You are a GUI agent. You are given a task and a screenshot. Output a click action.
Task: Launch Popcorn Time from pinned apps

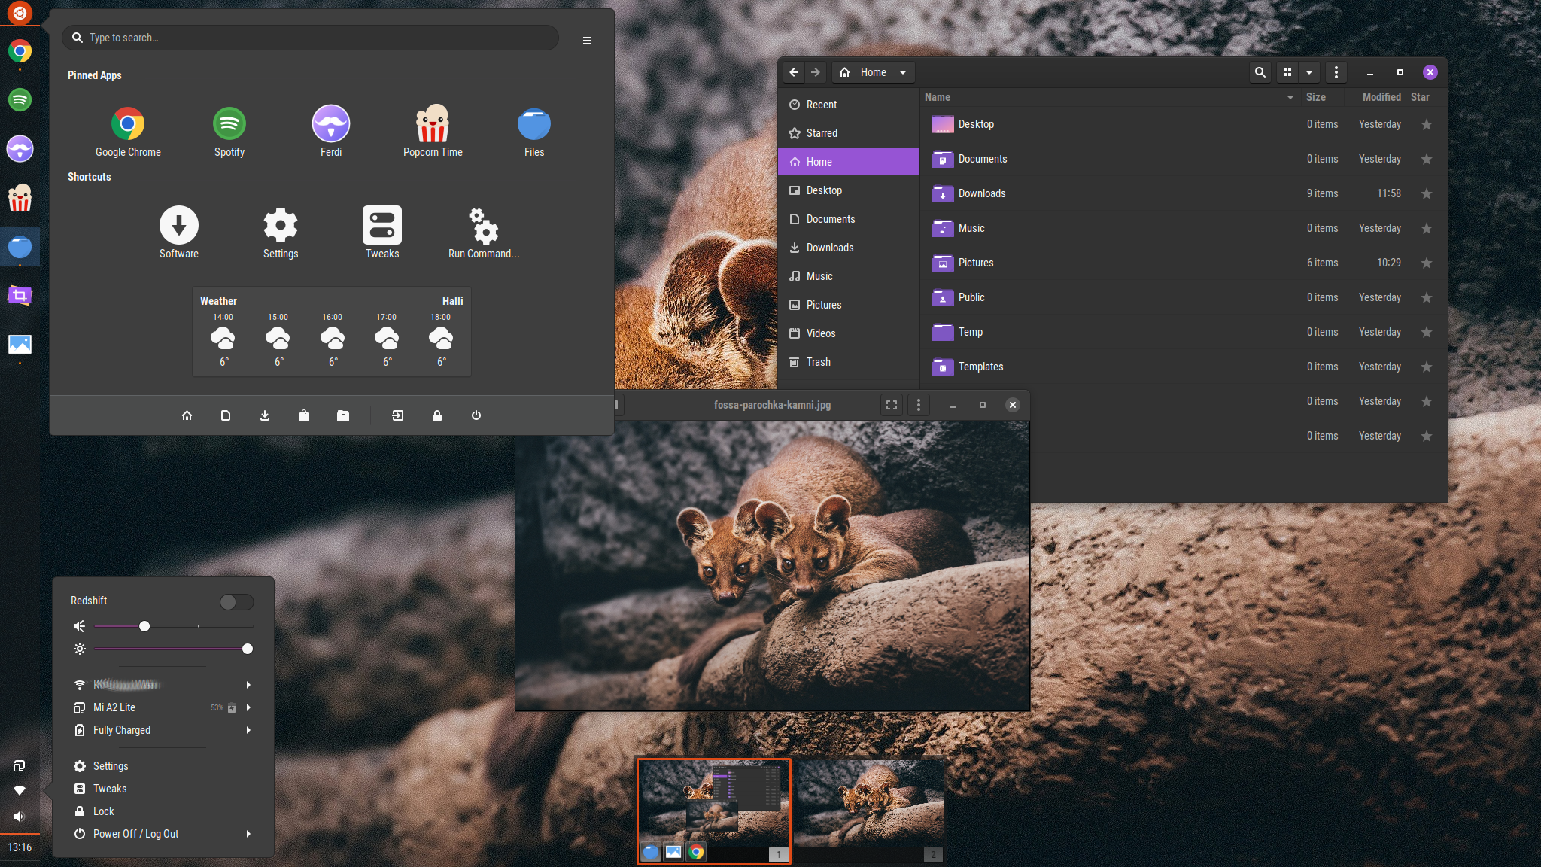pyautogui.click(x=433, y=124)
